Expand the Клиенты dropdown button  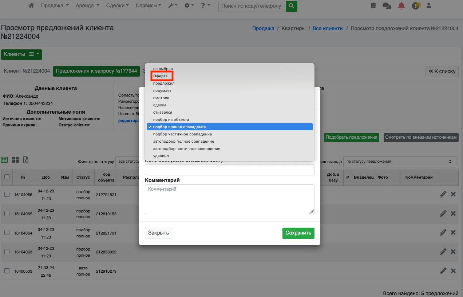21,54
